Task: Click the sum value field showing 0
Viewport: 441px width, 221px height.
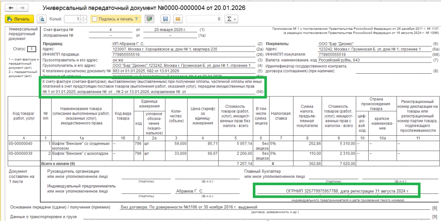Action: click(x=204, y=19)
